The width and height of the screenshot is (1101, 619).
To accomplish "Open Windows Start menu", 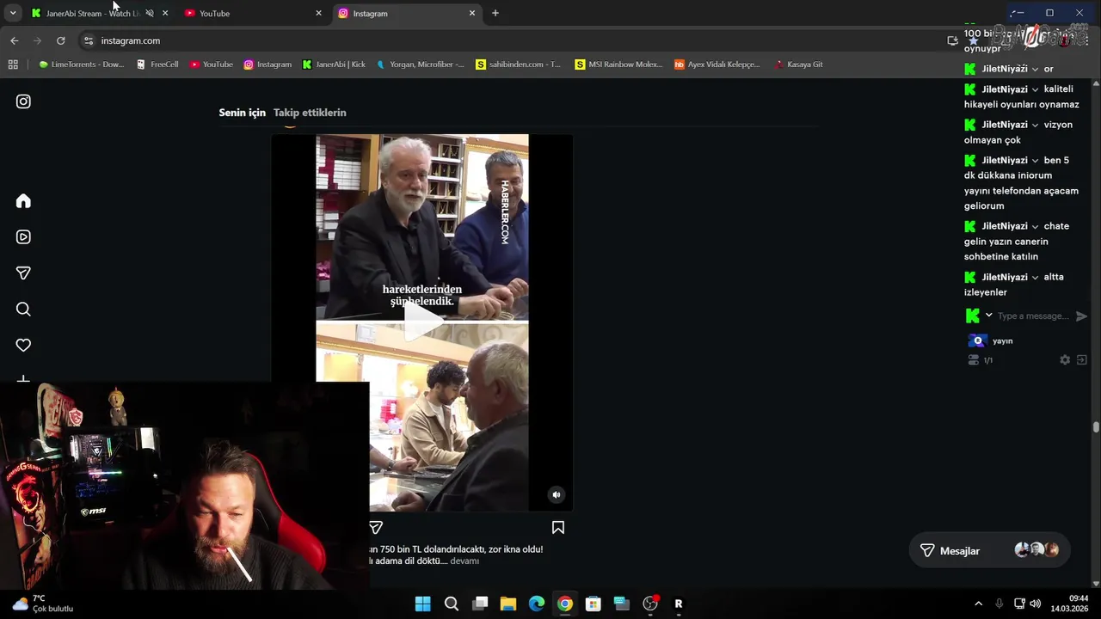I will 423,604.
